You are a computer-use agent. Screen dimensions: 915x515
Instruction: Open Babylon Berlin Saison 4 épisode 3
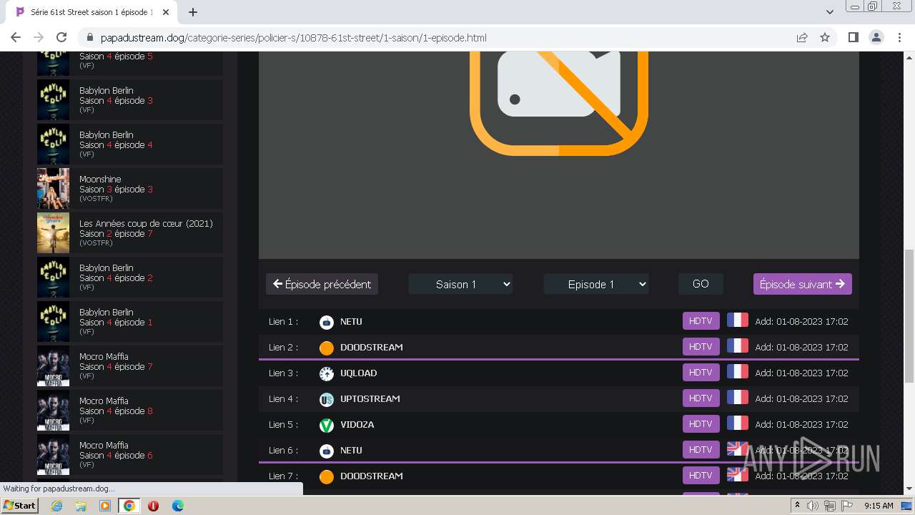click(130, 100)
